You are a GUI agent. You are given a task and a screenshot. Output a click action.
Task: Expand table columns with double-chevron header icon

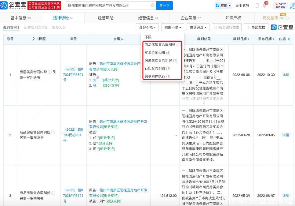click(x=289, y=39)
